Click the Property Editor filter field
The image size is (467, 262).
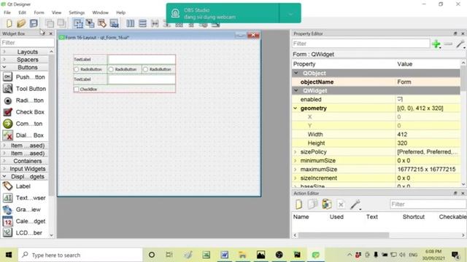point(361,44)
